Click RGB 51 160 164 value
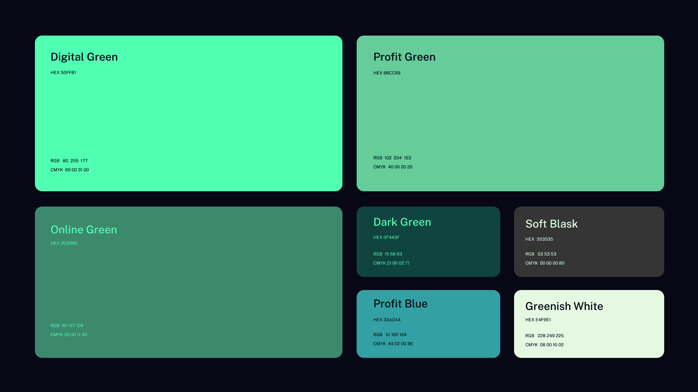Screen dimensions: 698x392 pyautogui.click(x=390, y=335)
